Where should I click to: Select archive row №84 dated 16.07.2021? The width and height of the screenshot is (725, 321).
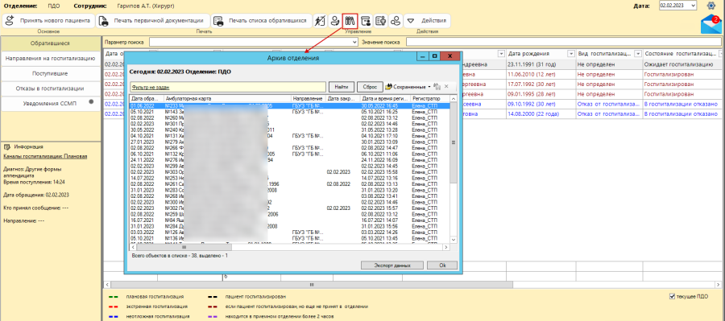pos(289,220)
